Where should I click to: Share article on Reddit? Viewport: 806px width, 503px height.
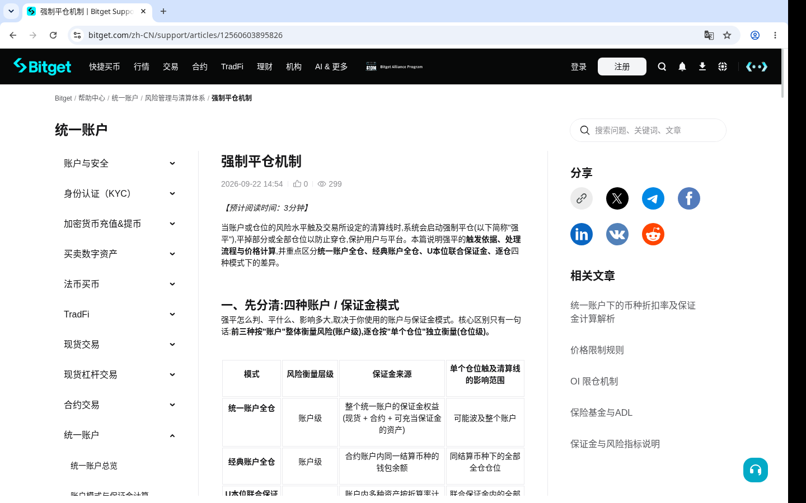(653, 234)
